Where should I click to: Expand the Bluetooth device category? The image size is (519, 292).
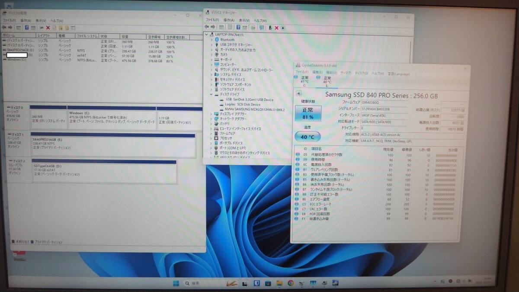(x=211, y=40)
